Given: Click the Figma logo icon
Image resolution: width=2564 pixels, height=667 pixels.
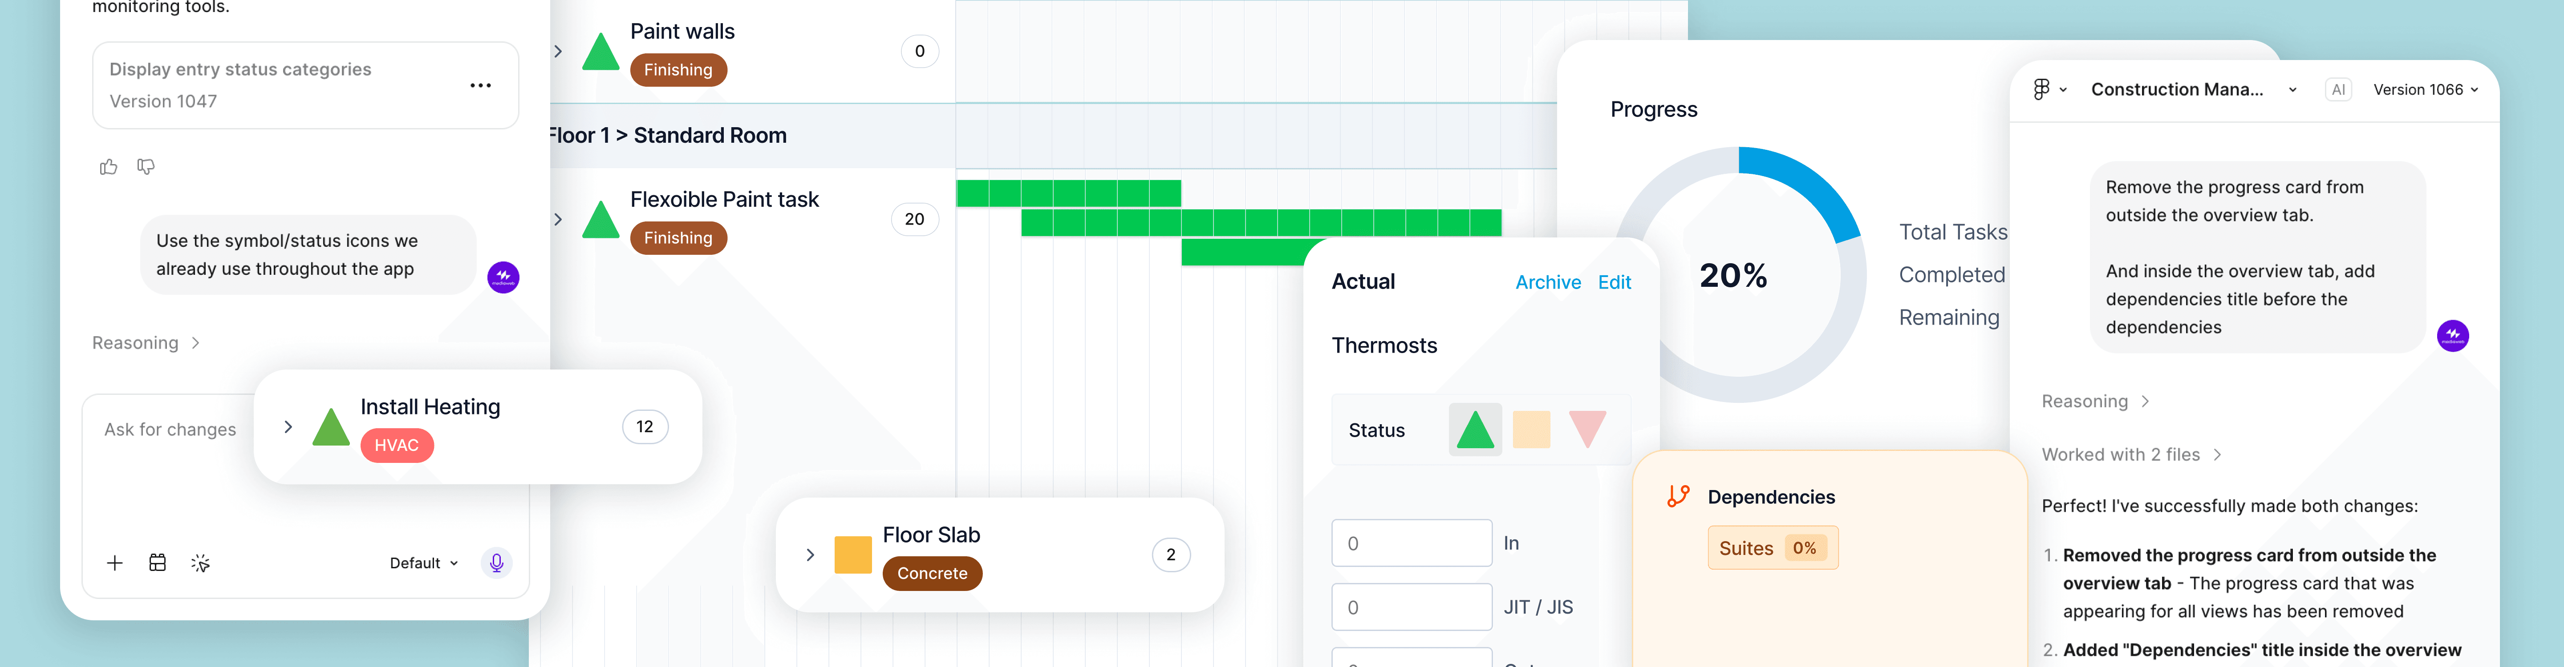Looking at the screenshot, I should (2041, 89).
